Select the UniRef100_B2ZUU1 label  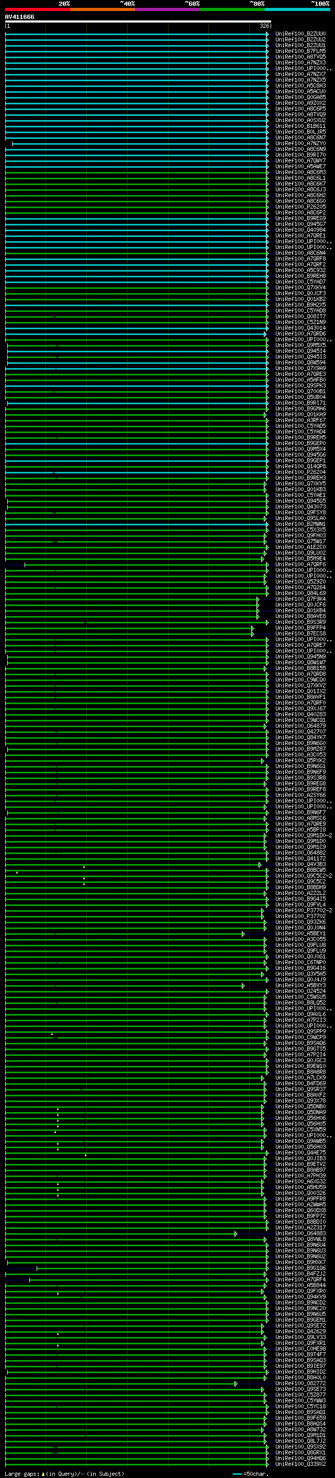pyautogui.click(x=300, y=45)
